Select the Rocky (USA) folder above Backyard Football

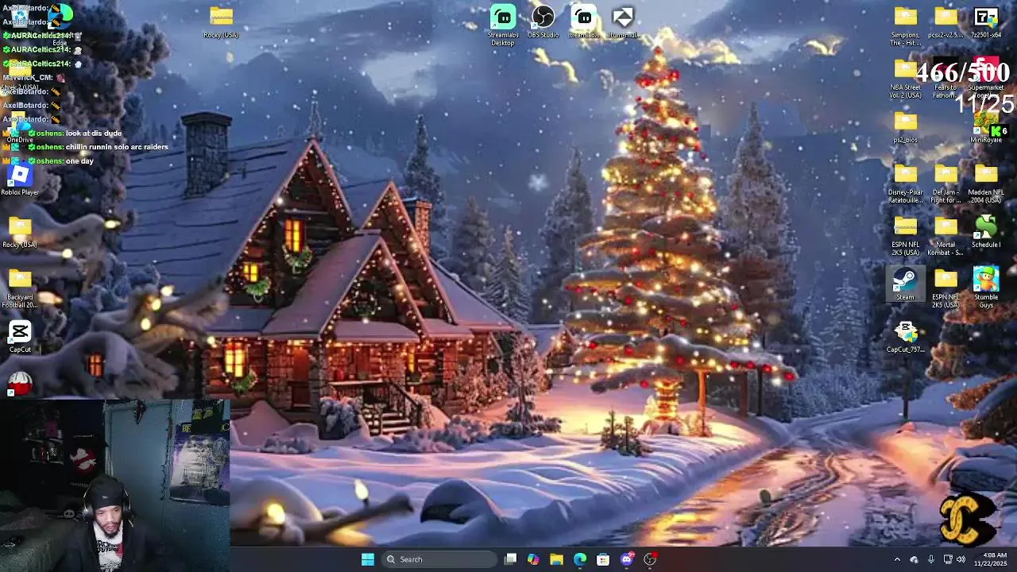point(20,232)
